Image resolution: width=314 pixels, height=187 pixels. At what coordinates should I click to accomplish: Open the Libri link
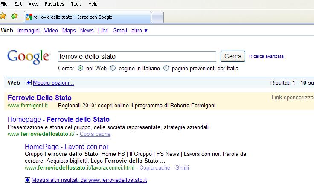coord(103,30)
